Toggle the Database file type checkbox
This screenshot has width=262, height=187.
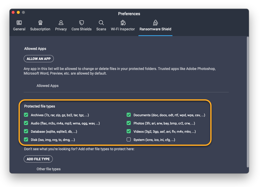(26, 131)
